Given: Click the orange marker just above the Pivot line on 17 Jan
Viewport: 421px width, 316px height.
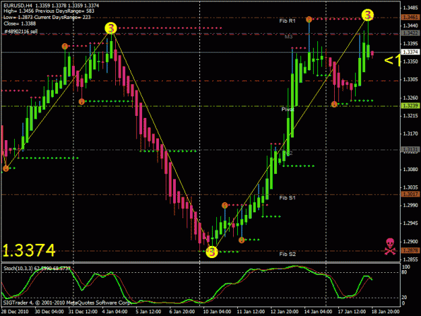Looking at the screenshot, I should point(334,104).
